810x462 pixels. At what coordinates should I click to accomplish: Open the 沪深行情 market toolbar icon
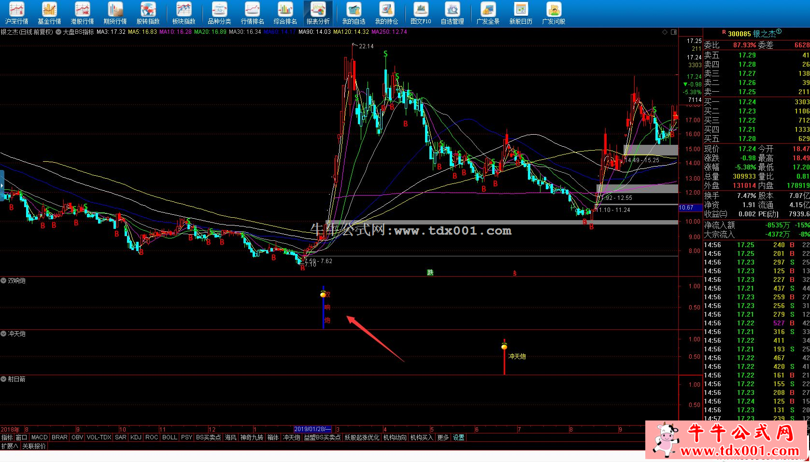[x=16, y=13]
